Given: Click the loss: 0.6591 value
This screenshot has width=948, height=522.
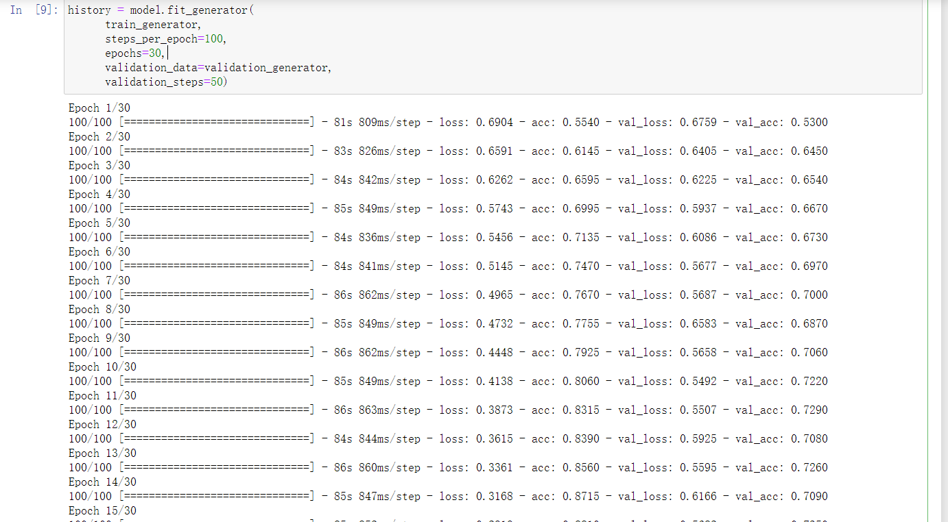Looking at the screenshot, I should 476,151.
